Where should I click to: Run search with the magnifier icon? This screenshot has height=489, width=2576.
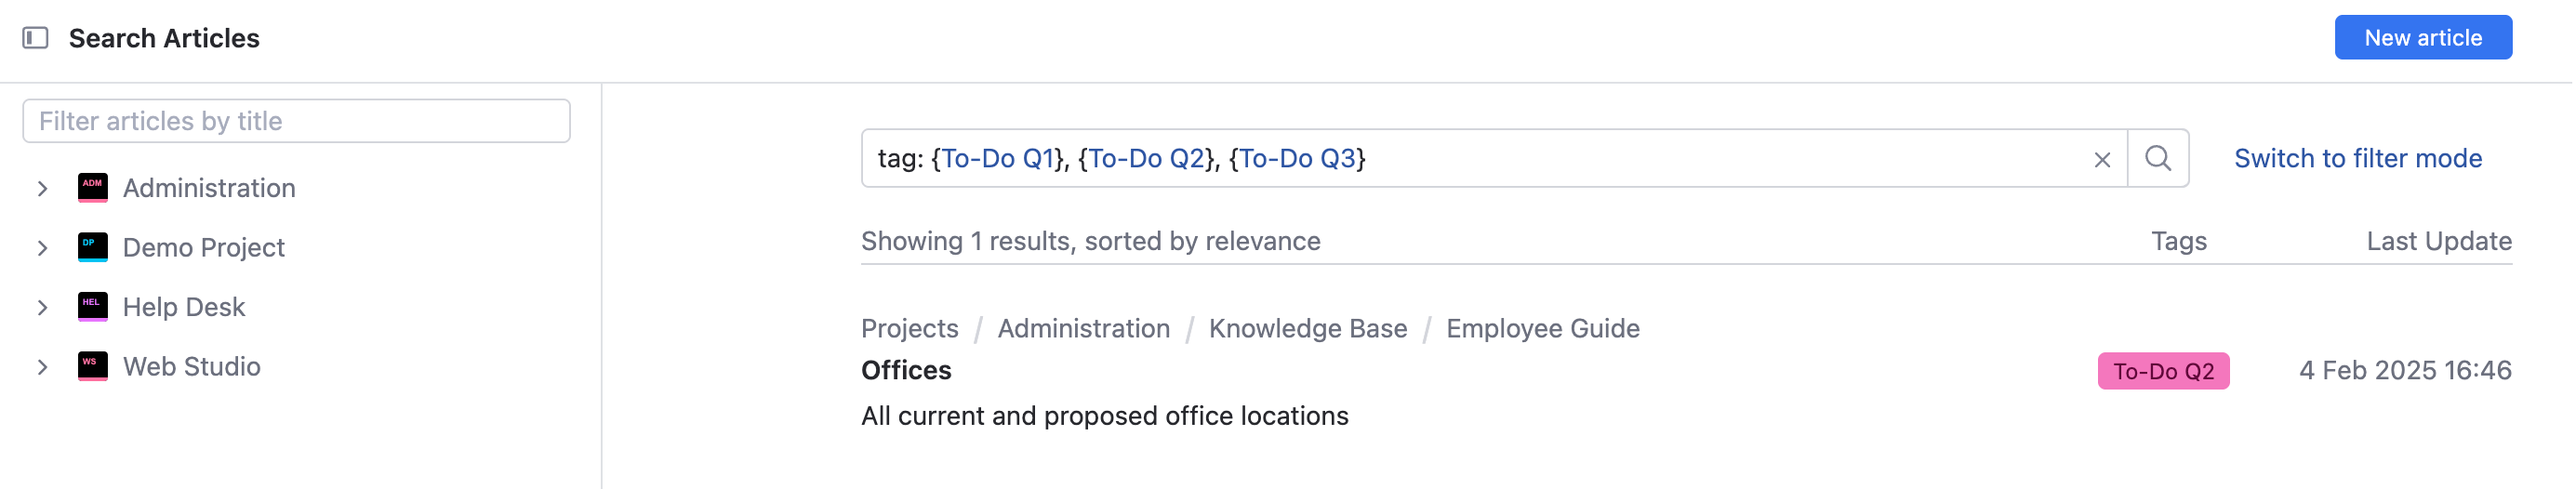coord(2158,158)
